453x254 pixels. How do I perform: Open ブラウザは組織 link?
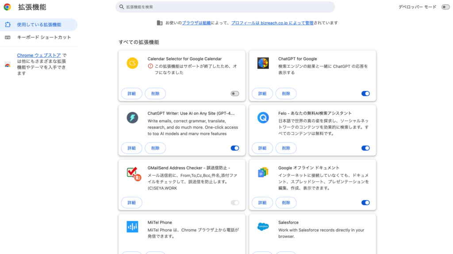tap(196, 23)
